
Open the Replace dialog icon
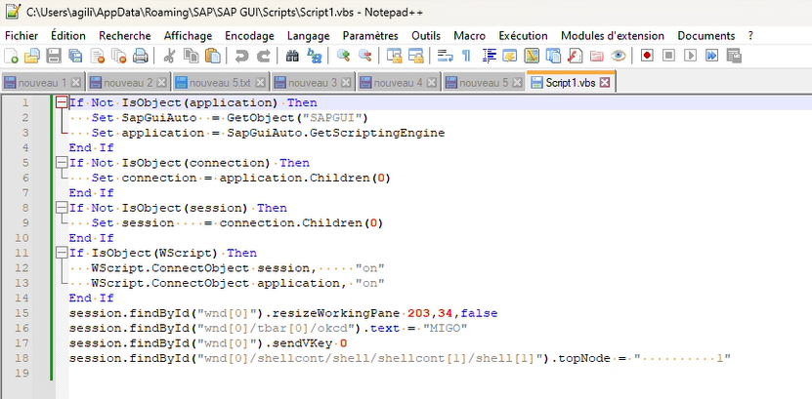coord(314,56)
